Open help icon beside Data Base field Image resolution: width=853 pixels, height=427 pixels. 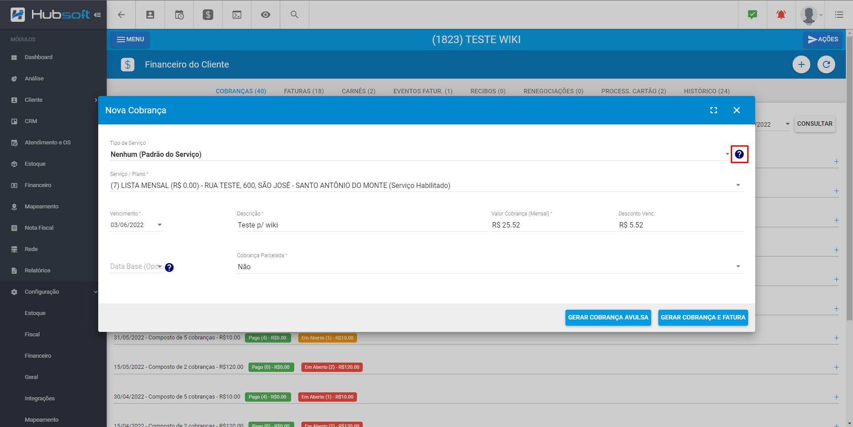pos(169,267)
